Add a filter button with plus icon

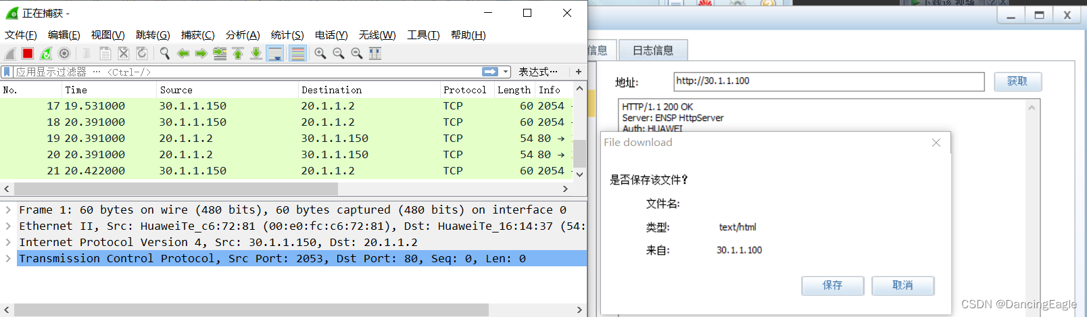point(579,72)
